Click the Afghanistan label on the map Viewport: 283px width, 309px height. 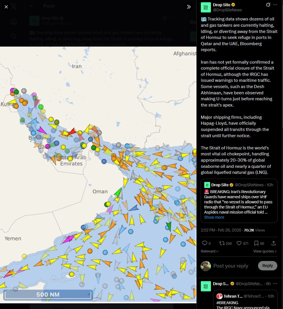[x=185, y=53]
